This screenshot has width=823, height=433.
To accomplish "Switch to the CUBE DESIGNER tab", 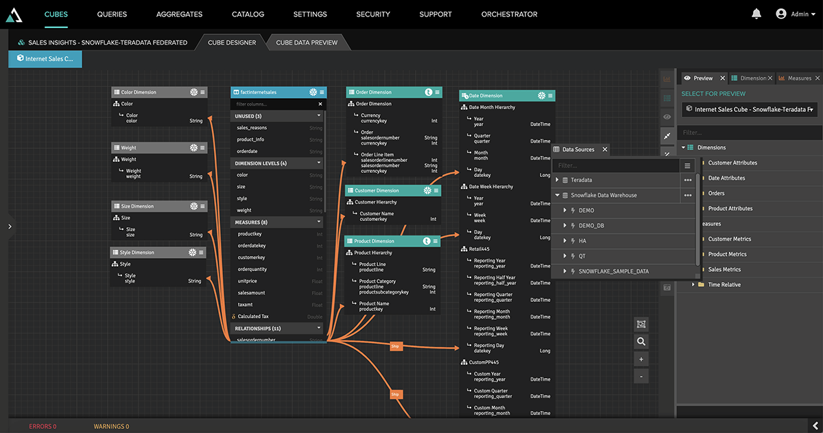I will pos(231,42).
